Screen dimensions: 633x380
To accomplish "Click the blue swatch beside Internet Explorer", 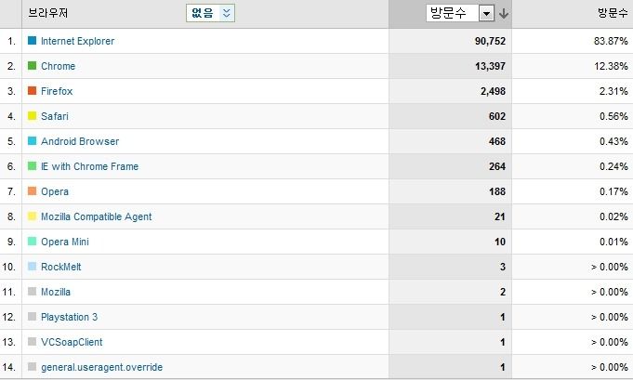I will tap(32, 40).
